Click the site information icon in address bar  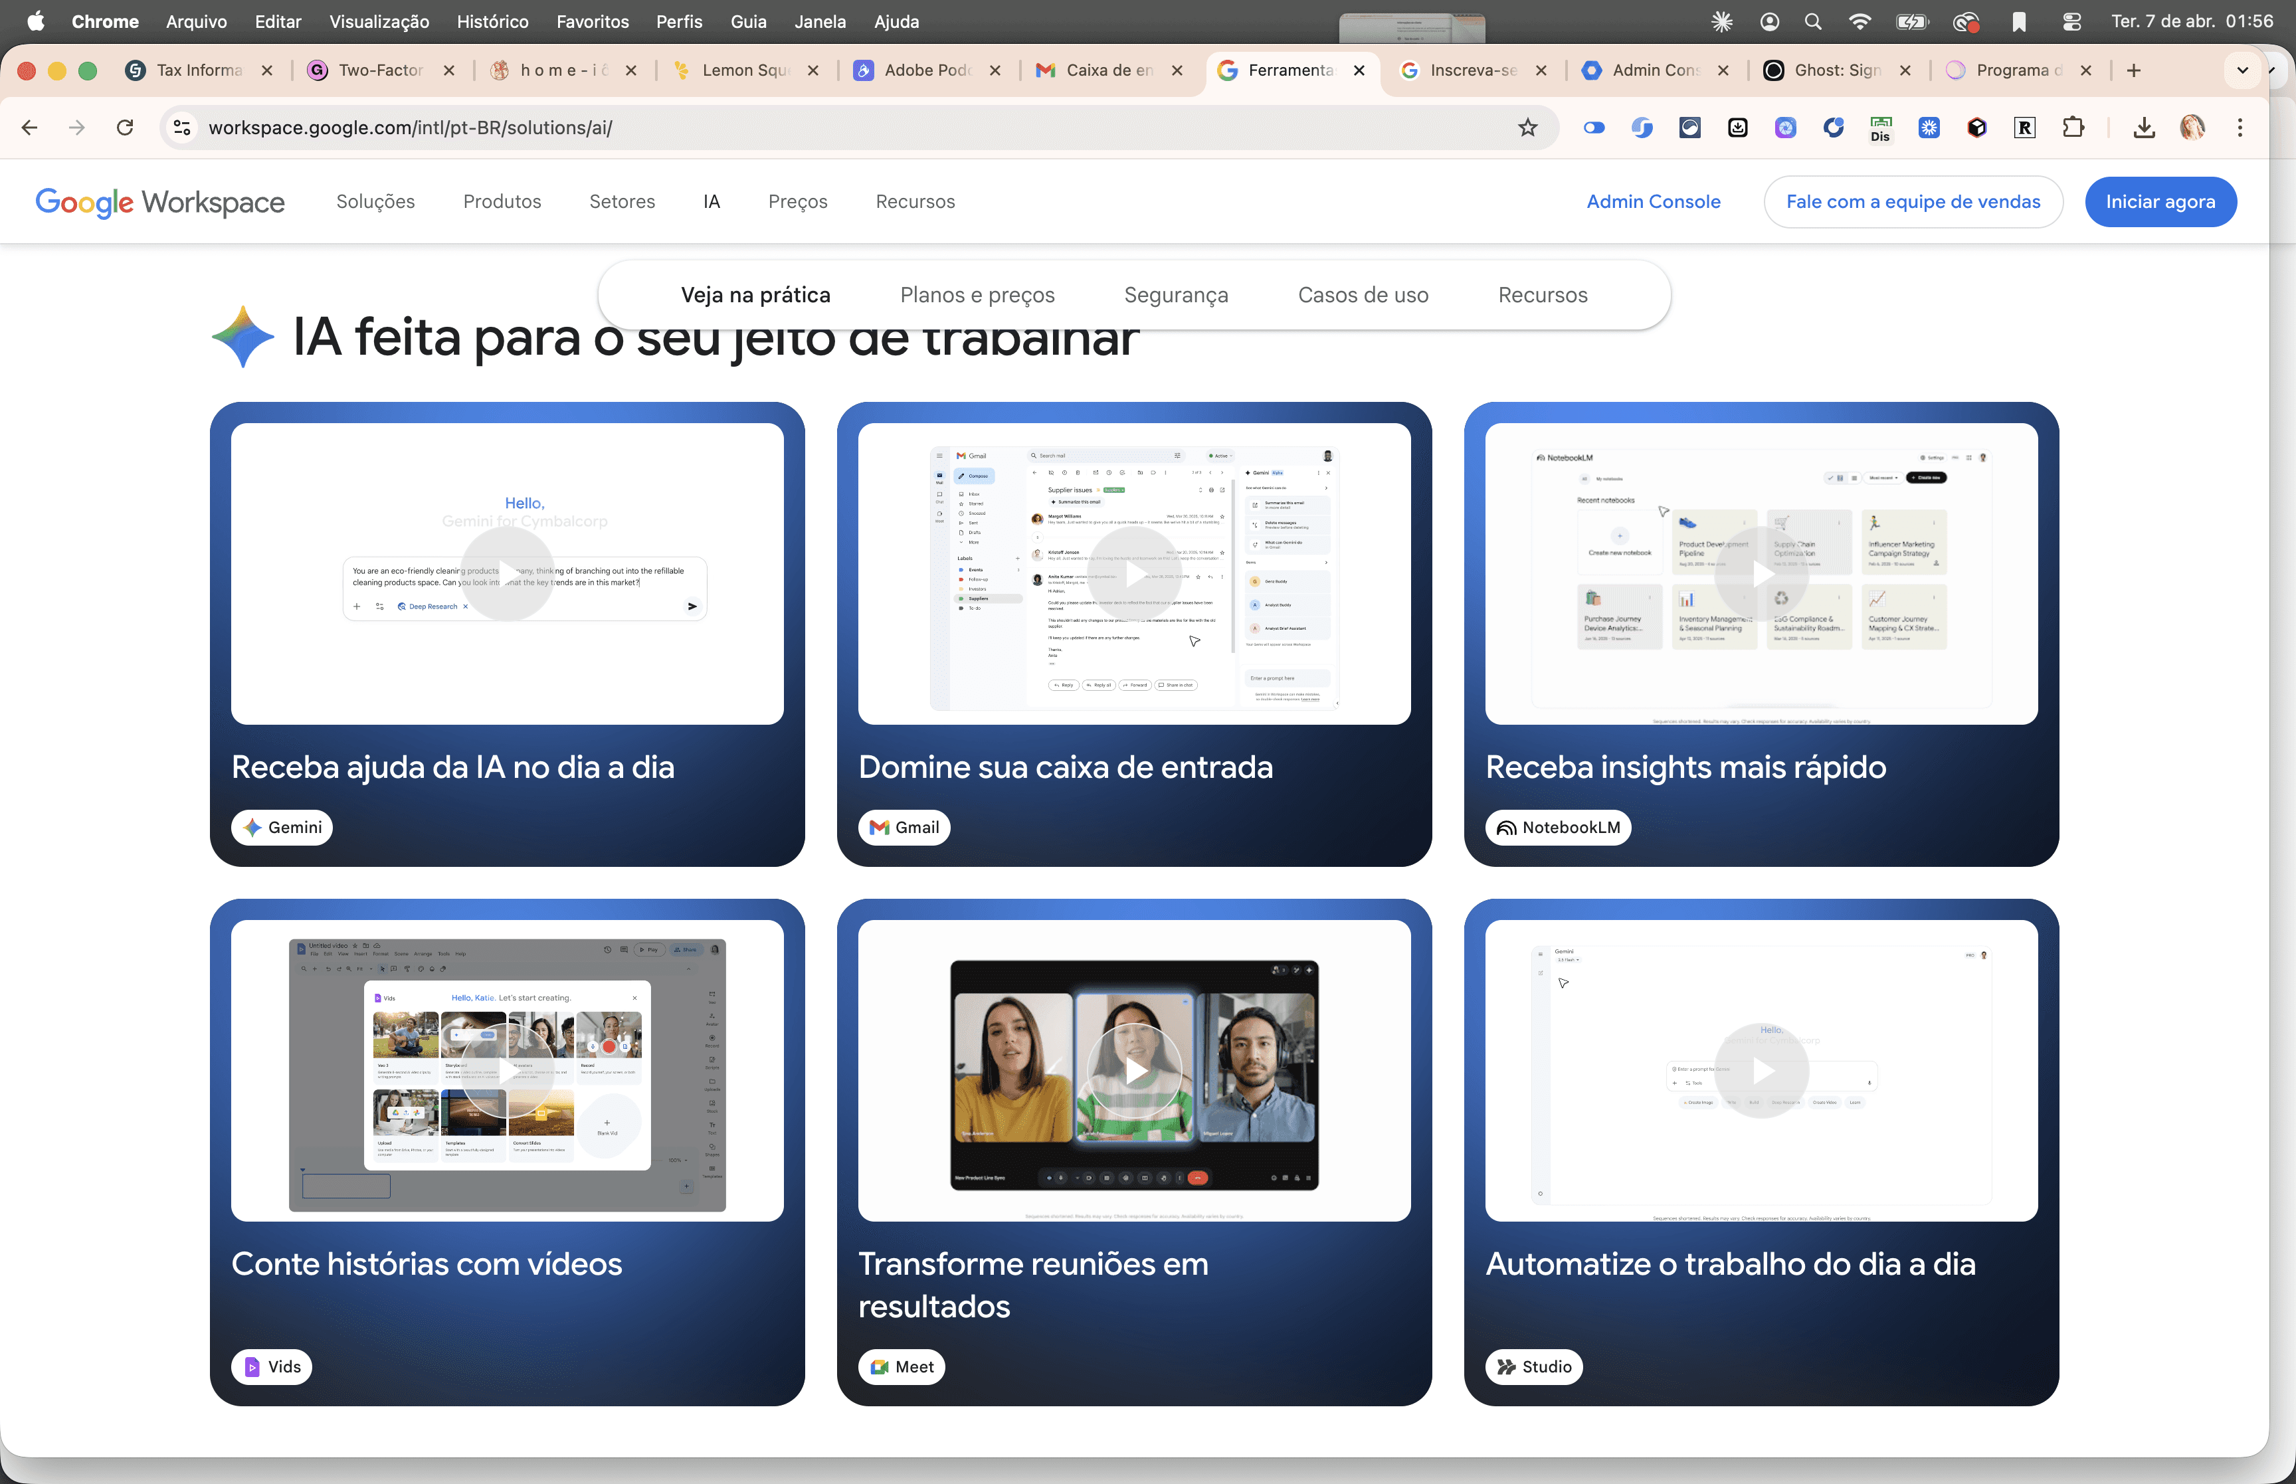182,127
